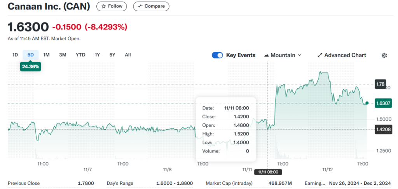Click the Previous Close label
The width and height of the screenshot is (398, 189).
tap(24, 183)
